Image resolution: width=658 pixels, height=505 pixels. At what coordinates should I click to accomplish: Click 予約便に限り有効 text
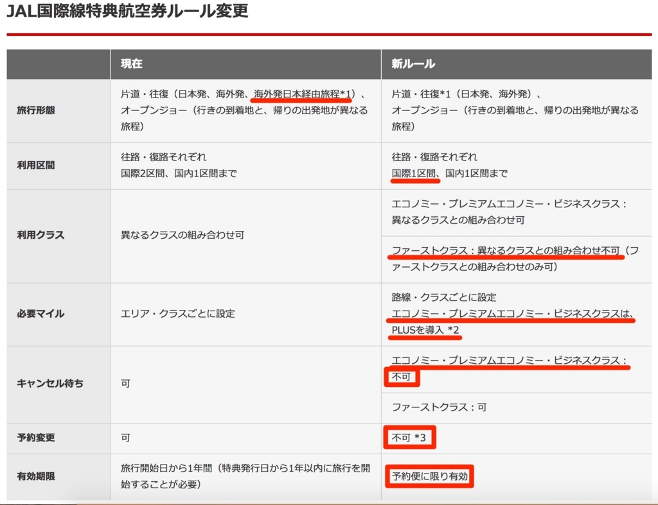click(x=430, y=476)
